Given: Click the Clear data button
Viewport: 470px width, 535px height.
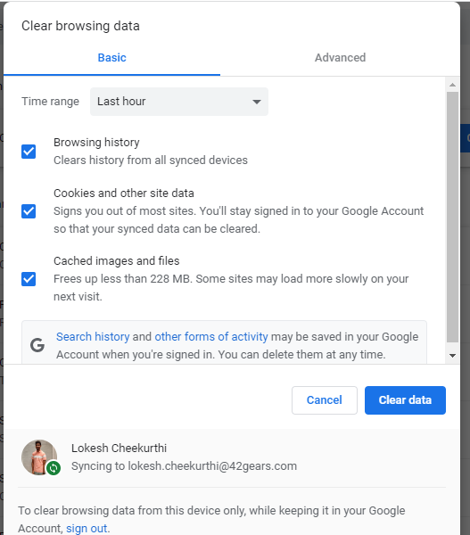Looking at the screenshot, I should click(405, 400).
